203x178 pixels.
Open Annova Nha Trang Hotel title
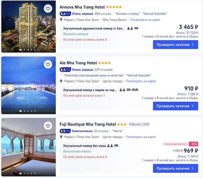coord(82,7)
